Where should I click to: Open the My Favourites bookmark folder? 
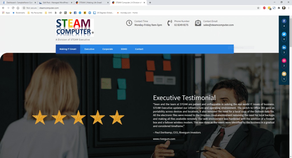(x=35, y=13)
